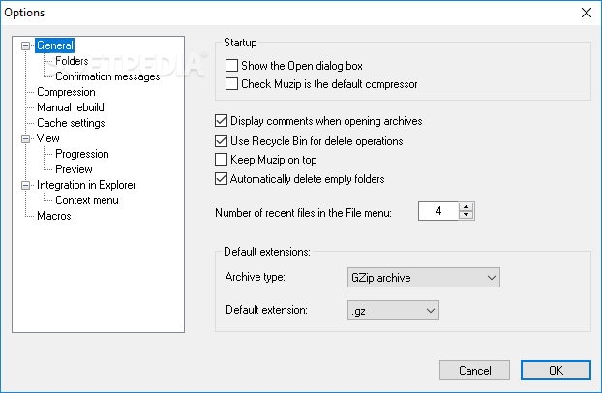602x393 pixels.
Task: Open Progression settings
Action: (x=82, y=154)
